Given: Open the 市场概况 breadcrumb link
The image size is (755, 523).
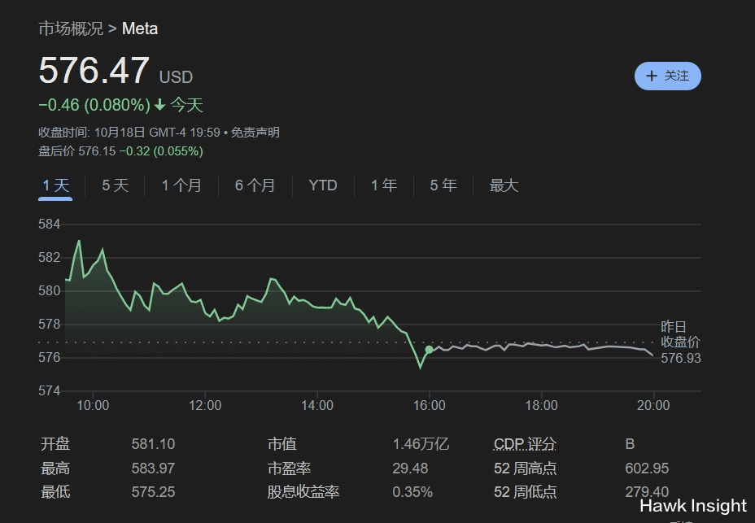Looking at the screenshot, I should click(x=71, y=29).
